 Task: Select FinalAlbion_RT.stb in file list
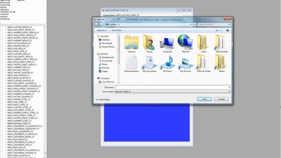pos(8,12)
